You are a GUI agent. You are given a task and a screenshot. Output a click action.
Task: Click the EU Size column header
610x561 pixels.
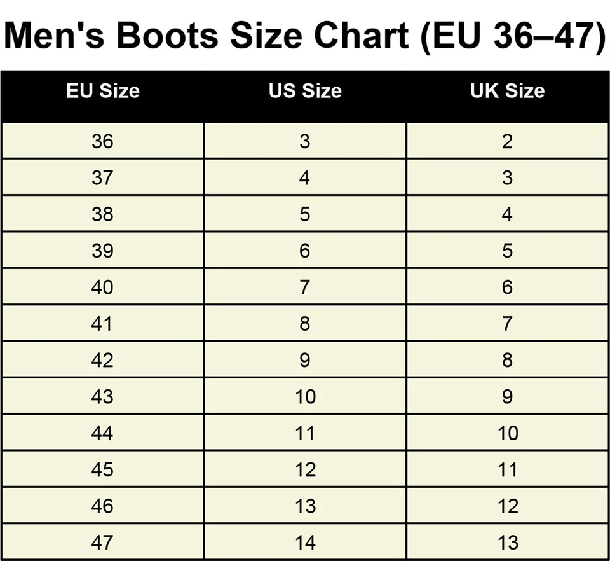(102, 91)
